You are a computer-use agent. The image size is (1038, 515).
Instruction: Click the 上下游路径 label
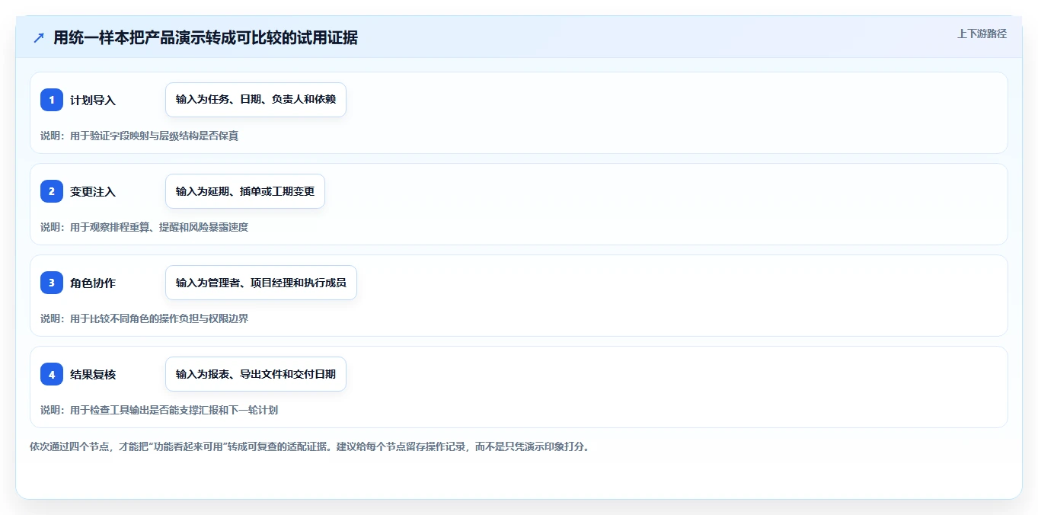click(982, 34)
